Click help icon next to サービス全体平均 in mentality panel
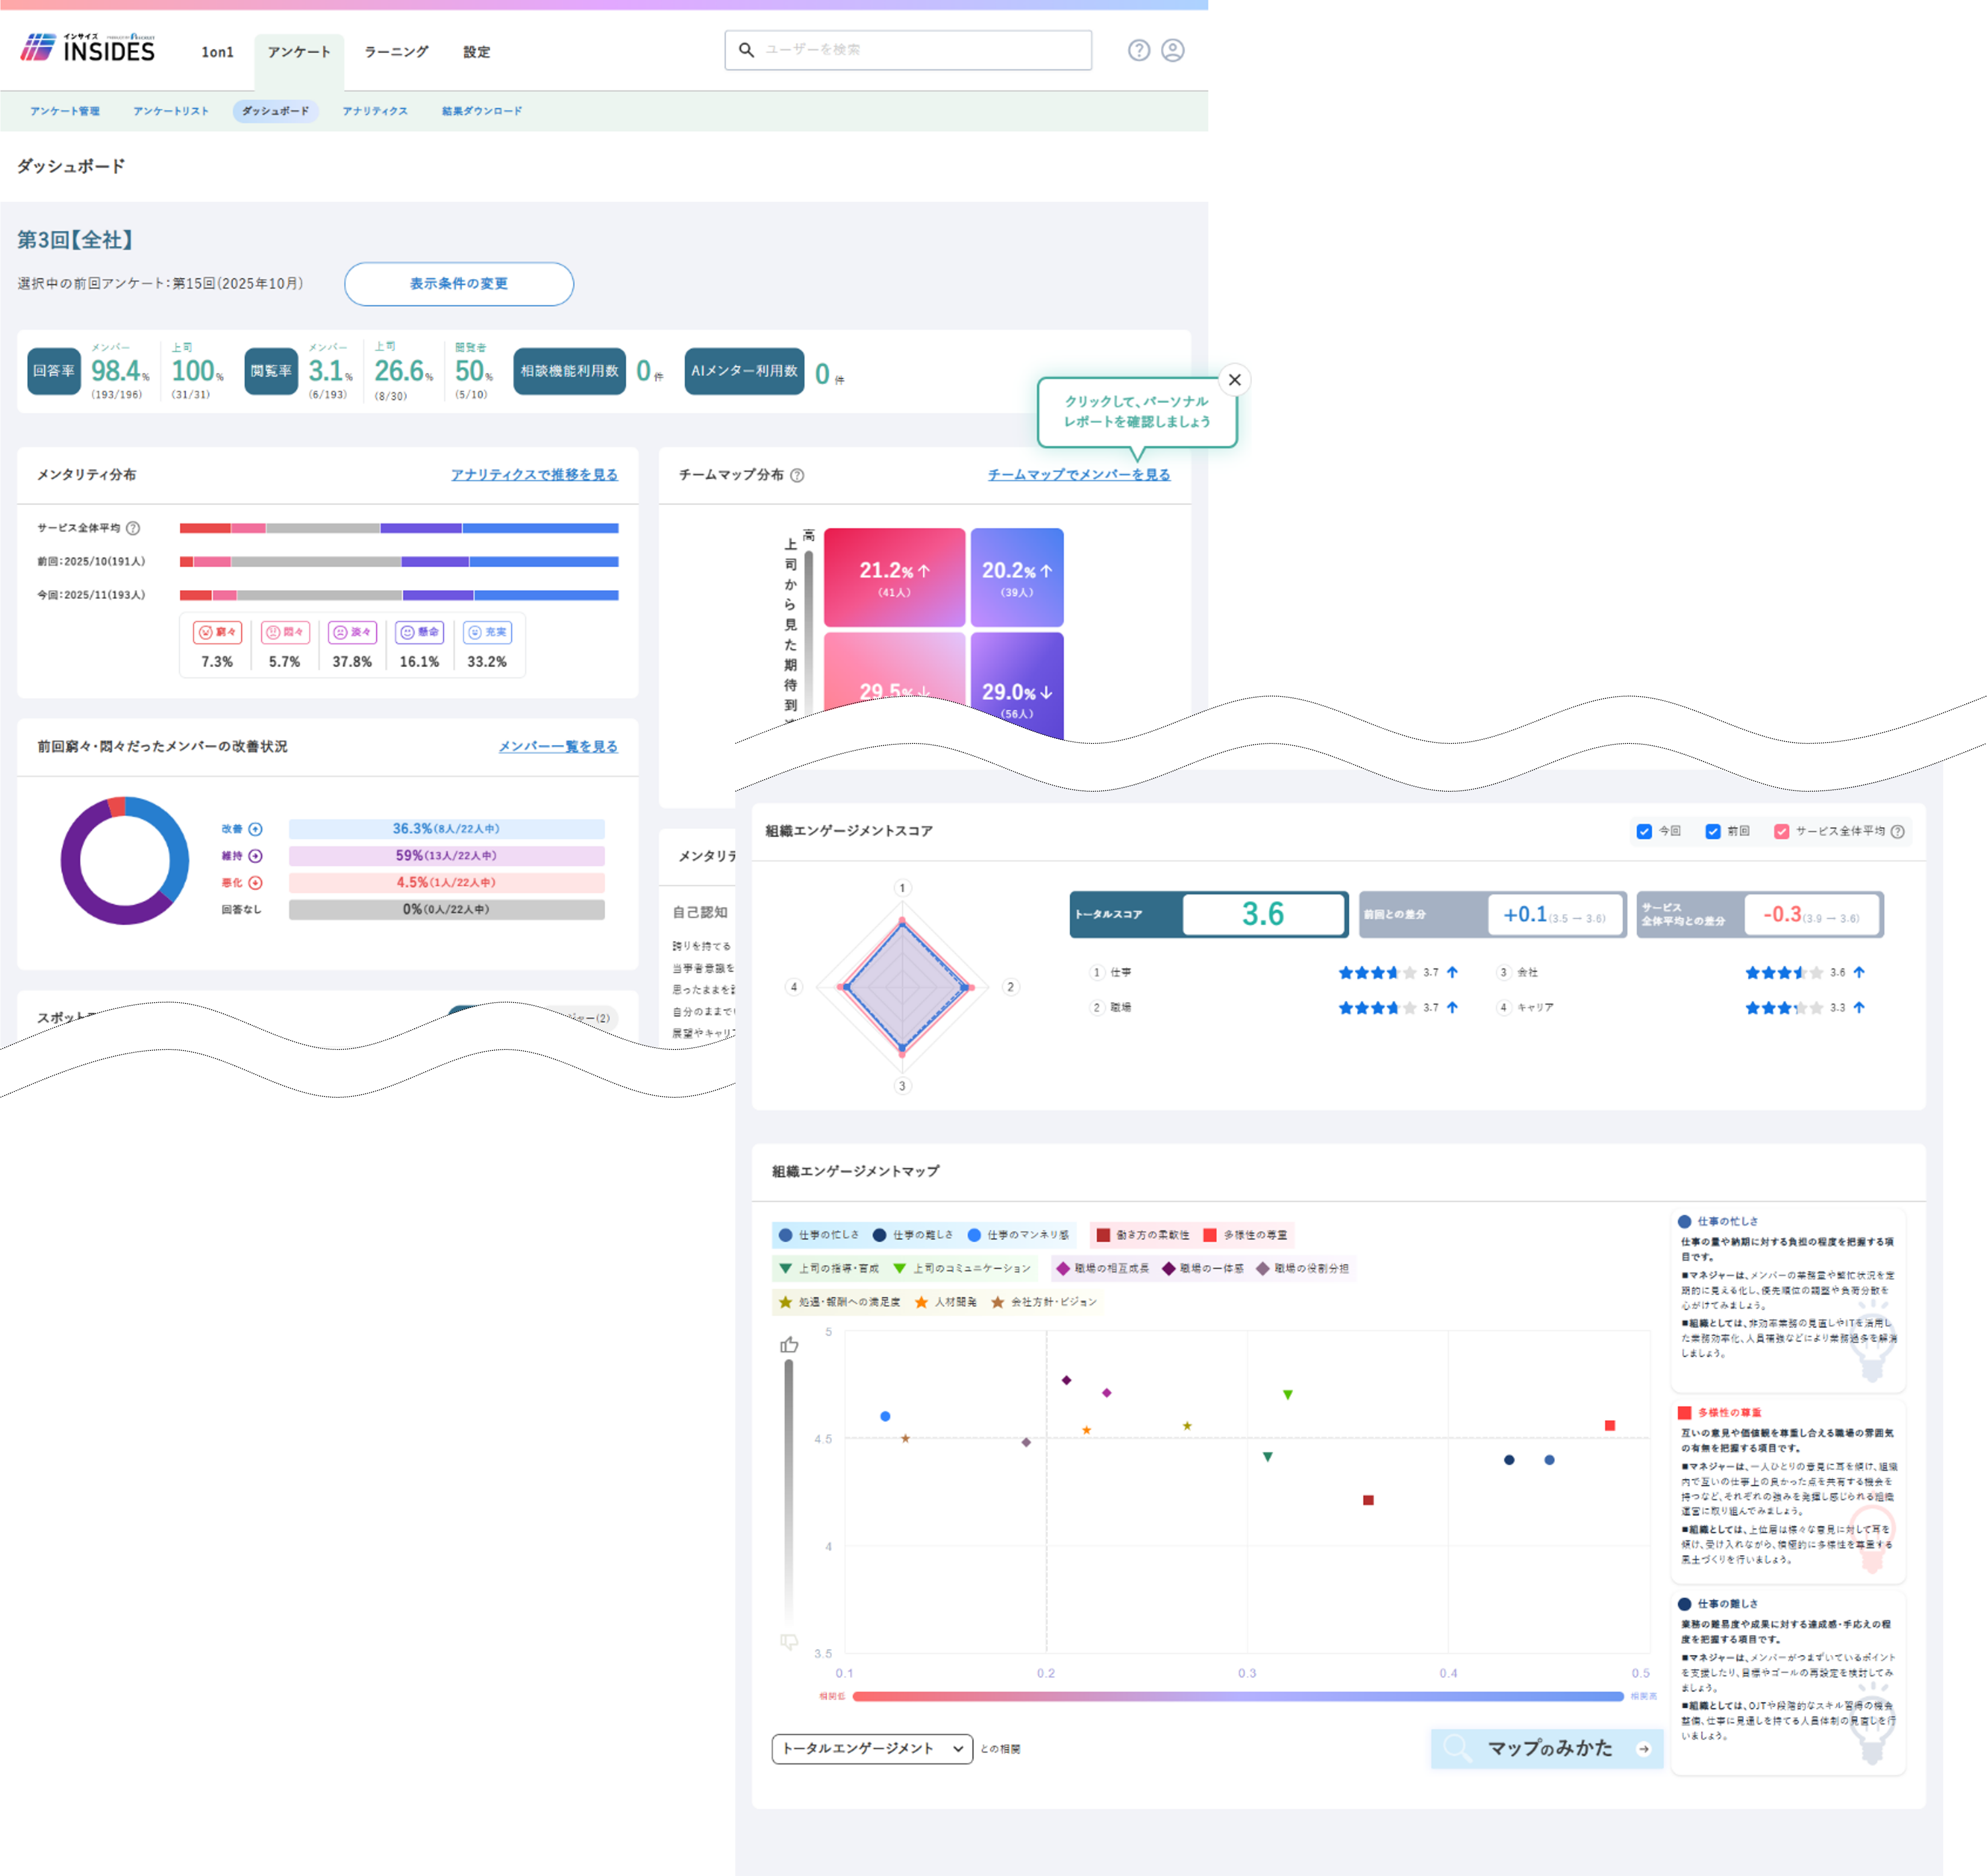This screenshot has height=1876, width=1987. coord(133,528)
